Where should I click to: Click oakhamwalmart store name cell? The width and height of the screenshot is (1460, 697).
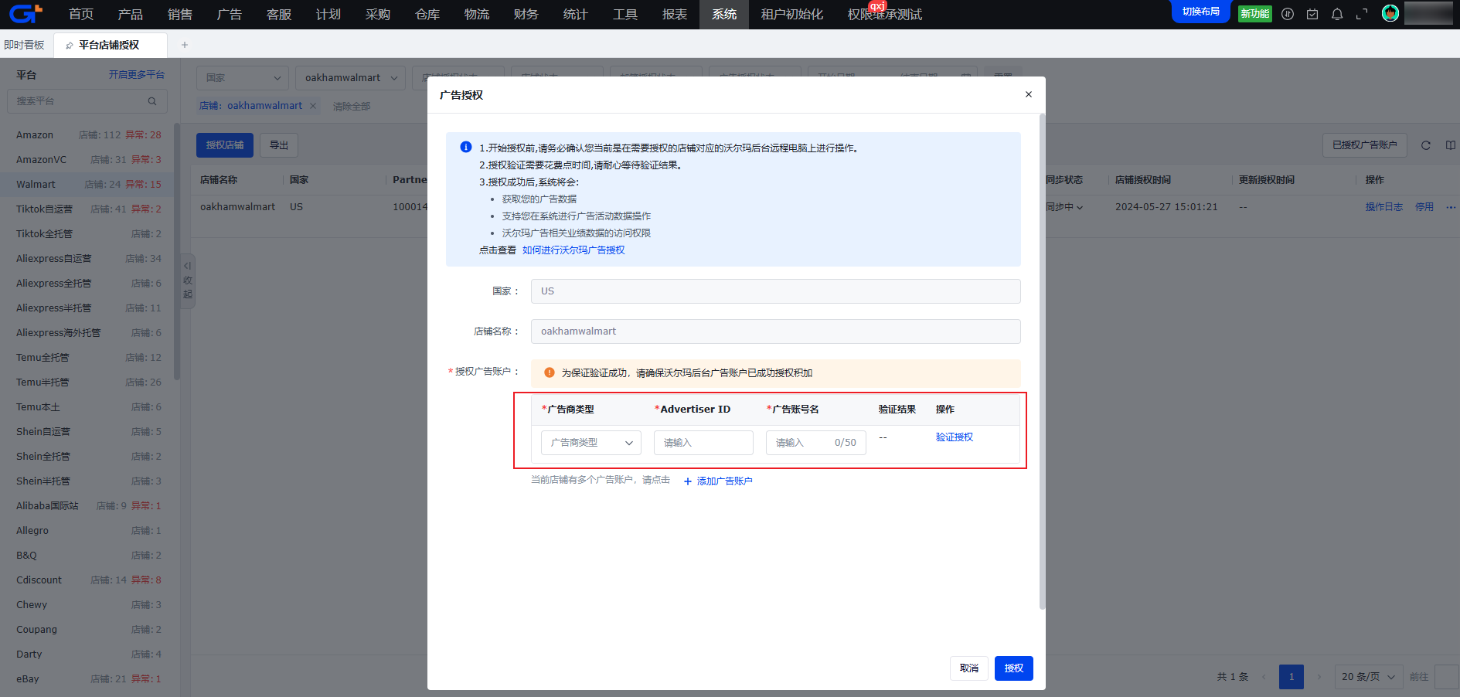coord(237,207)
